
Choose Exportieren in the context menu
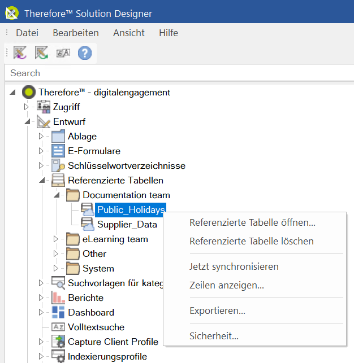pos(218,310)
